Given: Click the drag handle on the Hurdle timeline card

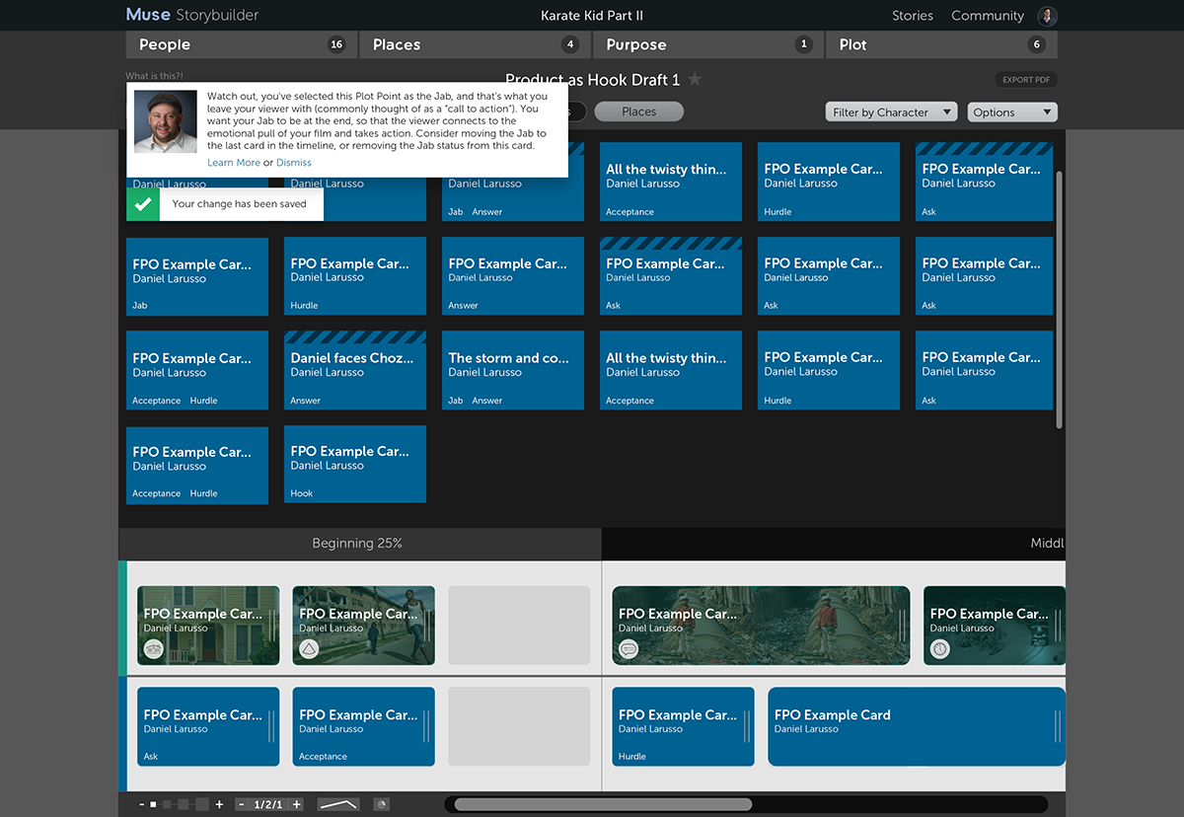Looking at the screenshot, I should (x=747, y=726).
